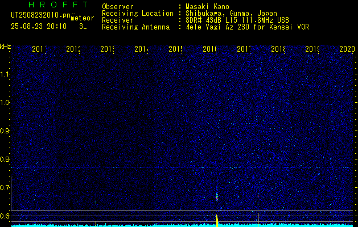
Task: Click the 'Receiving Antenna' field label
Action: click(x=136, y=27)
